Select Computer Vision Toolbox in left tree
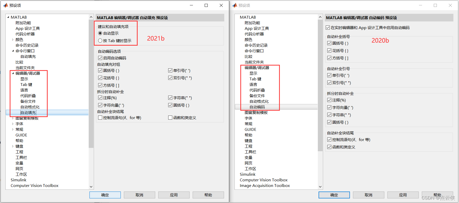This screenshot has height=203, width=459. [x=35, y=186]
